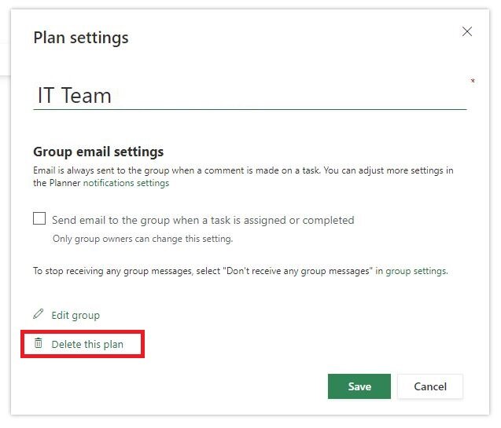Viewport: 501px width, 428px height.
Task: Click the "To stop receiving any group messages" text
Action: 241,271
